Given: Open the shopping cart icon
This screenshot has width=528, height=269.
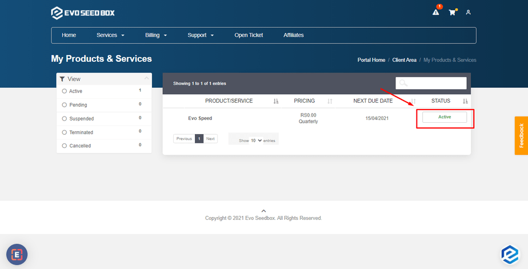Looking at the screenshot, I should pos(452,13).
